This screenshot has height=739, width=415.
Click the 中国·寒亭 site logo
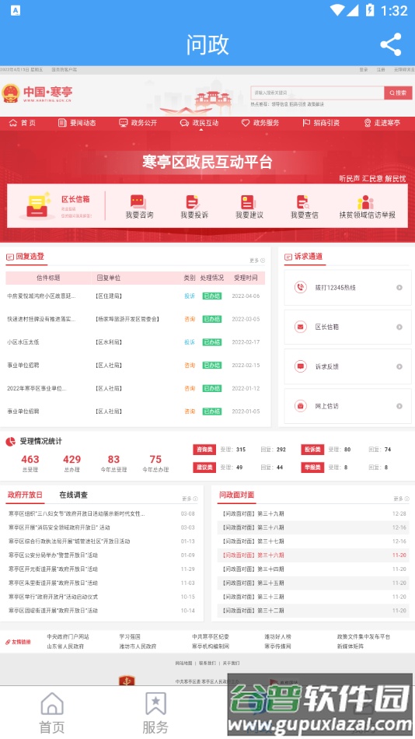[37, 93]
